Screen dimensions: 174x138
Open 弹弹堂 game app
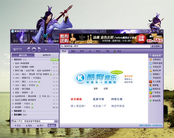tap(154, 85)
